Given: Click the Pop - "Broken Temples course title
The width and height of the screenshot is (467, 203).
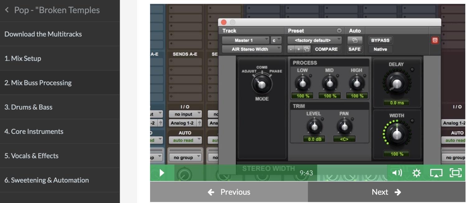Looking at the screenshot, I should 57,10.
